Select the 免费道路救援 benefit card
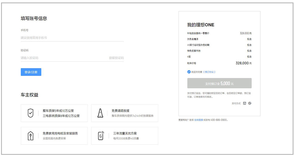This screenshot has width=294, height=157. click(125, 113)
